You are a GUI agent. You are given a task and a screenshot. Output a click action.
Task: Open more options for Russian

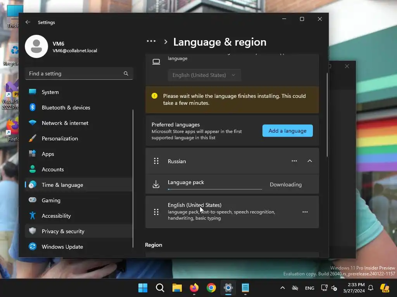click(294, 161)
